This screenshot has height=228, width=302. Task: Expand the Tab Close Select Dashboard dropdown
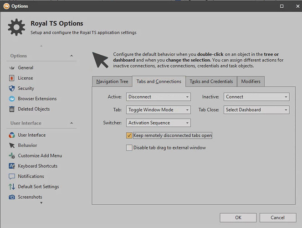[256, 110]
